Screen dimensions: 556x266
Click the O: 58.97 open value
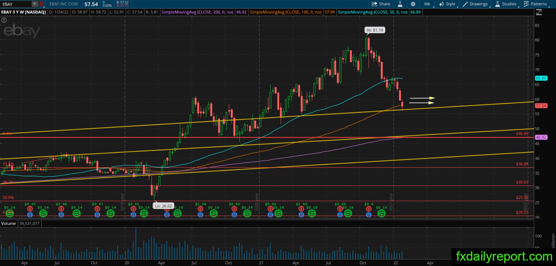coord(80,12)
